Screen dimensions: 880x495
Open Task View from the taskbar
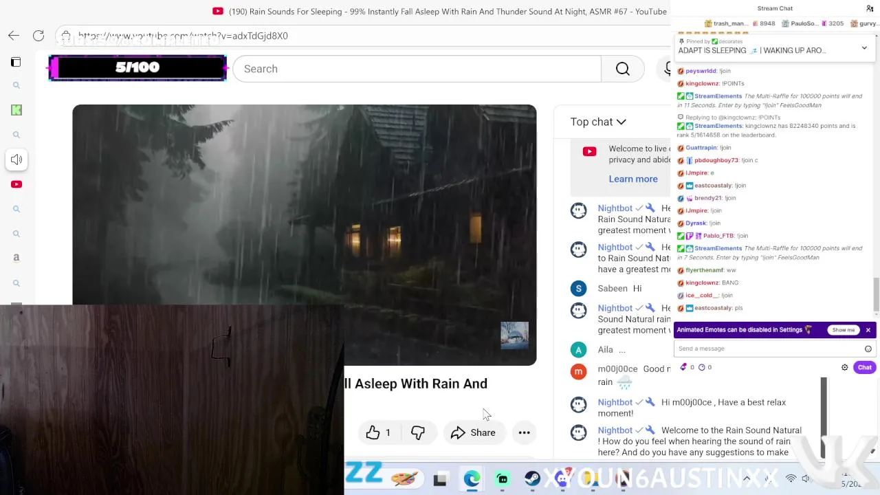tap(440, 479)
